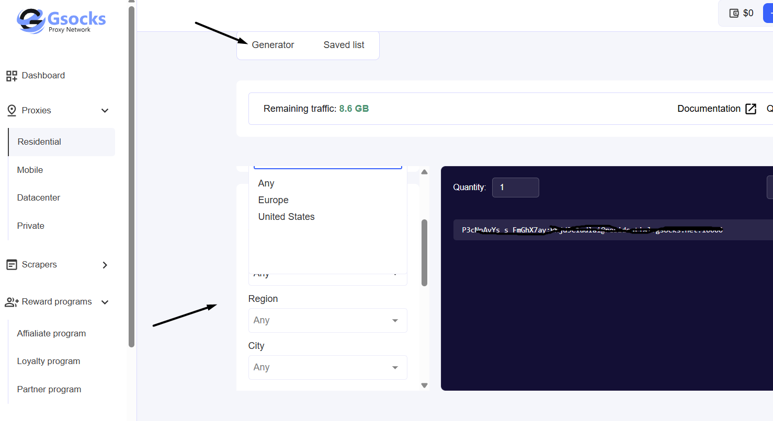Open the Dashboard page
Viewport: 773px width, 421px height.
43,76
